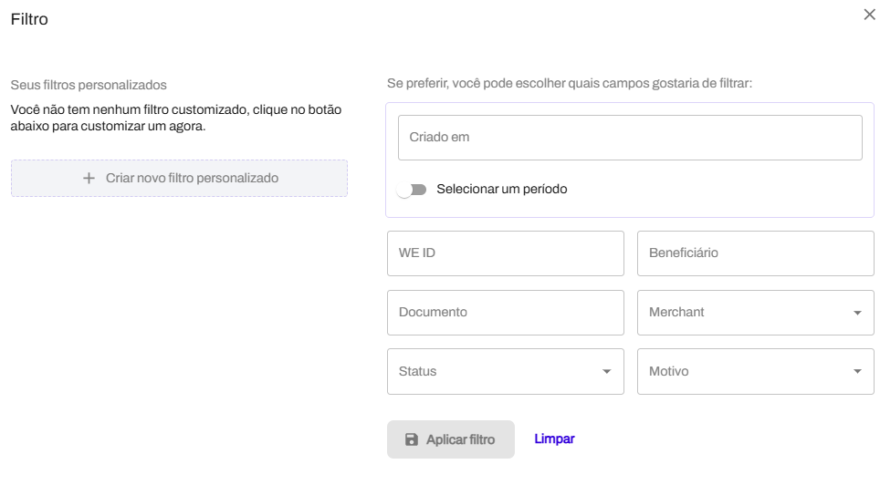Viewport: 880px width, 485px height.
Task: Close the Filtro dialog with X icon
Action: point(869,15)
